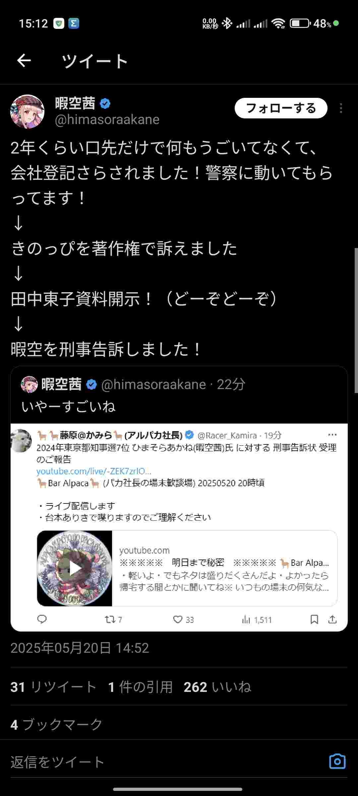Tap the share upload icon in embedded tweet
The image size is (358, 796).
click(x=332, y=619)
